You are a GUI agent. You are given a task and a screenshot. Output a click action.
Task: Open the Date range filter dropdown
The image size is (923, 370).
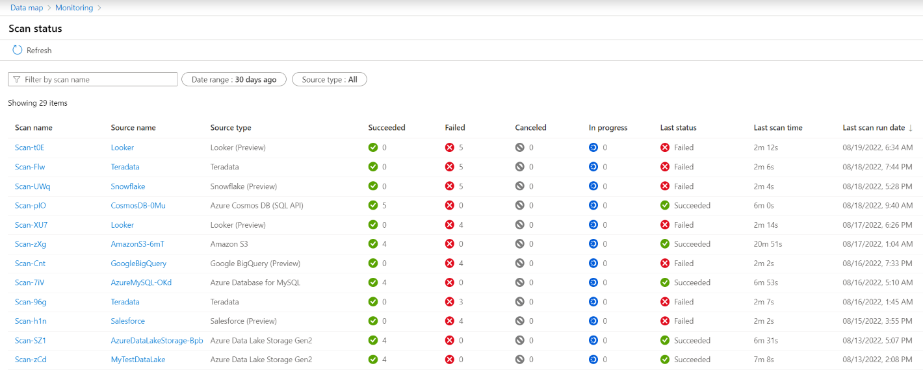[x=234, y=79]
